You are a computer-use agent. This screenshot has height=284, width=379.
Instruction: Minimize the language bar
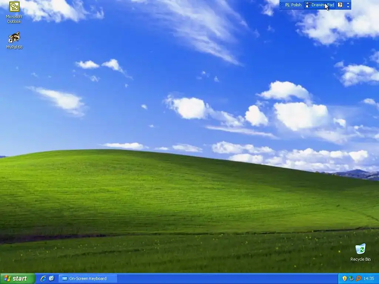click(x=348, y=3)
